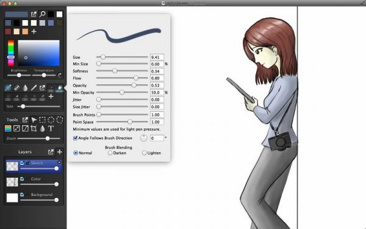Select the arrow Move tool
This screenshot has height=229, width=366.
coord(34,120)
